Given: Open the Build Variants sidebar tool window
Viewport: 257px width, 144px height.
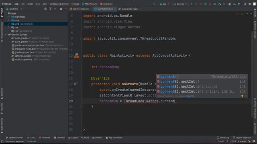Looking at the screenshot, I should [x=2, y=125].
